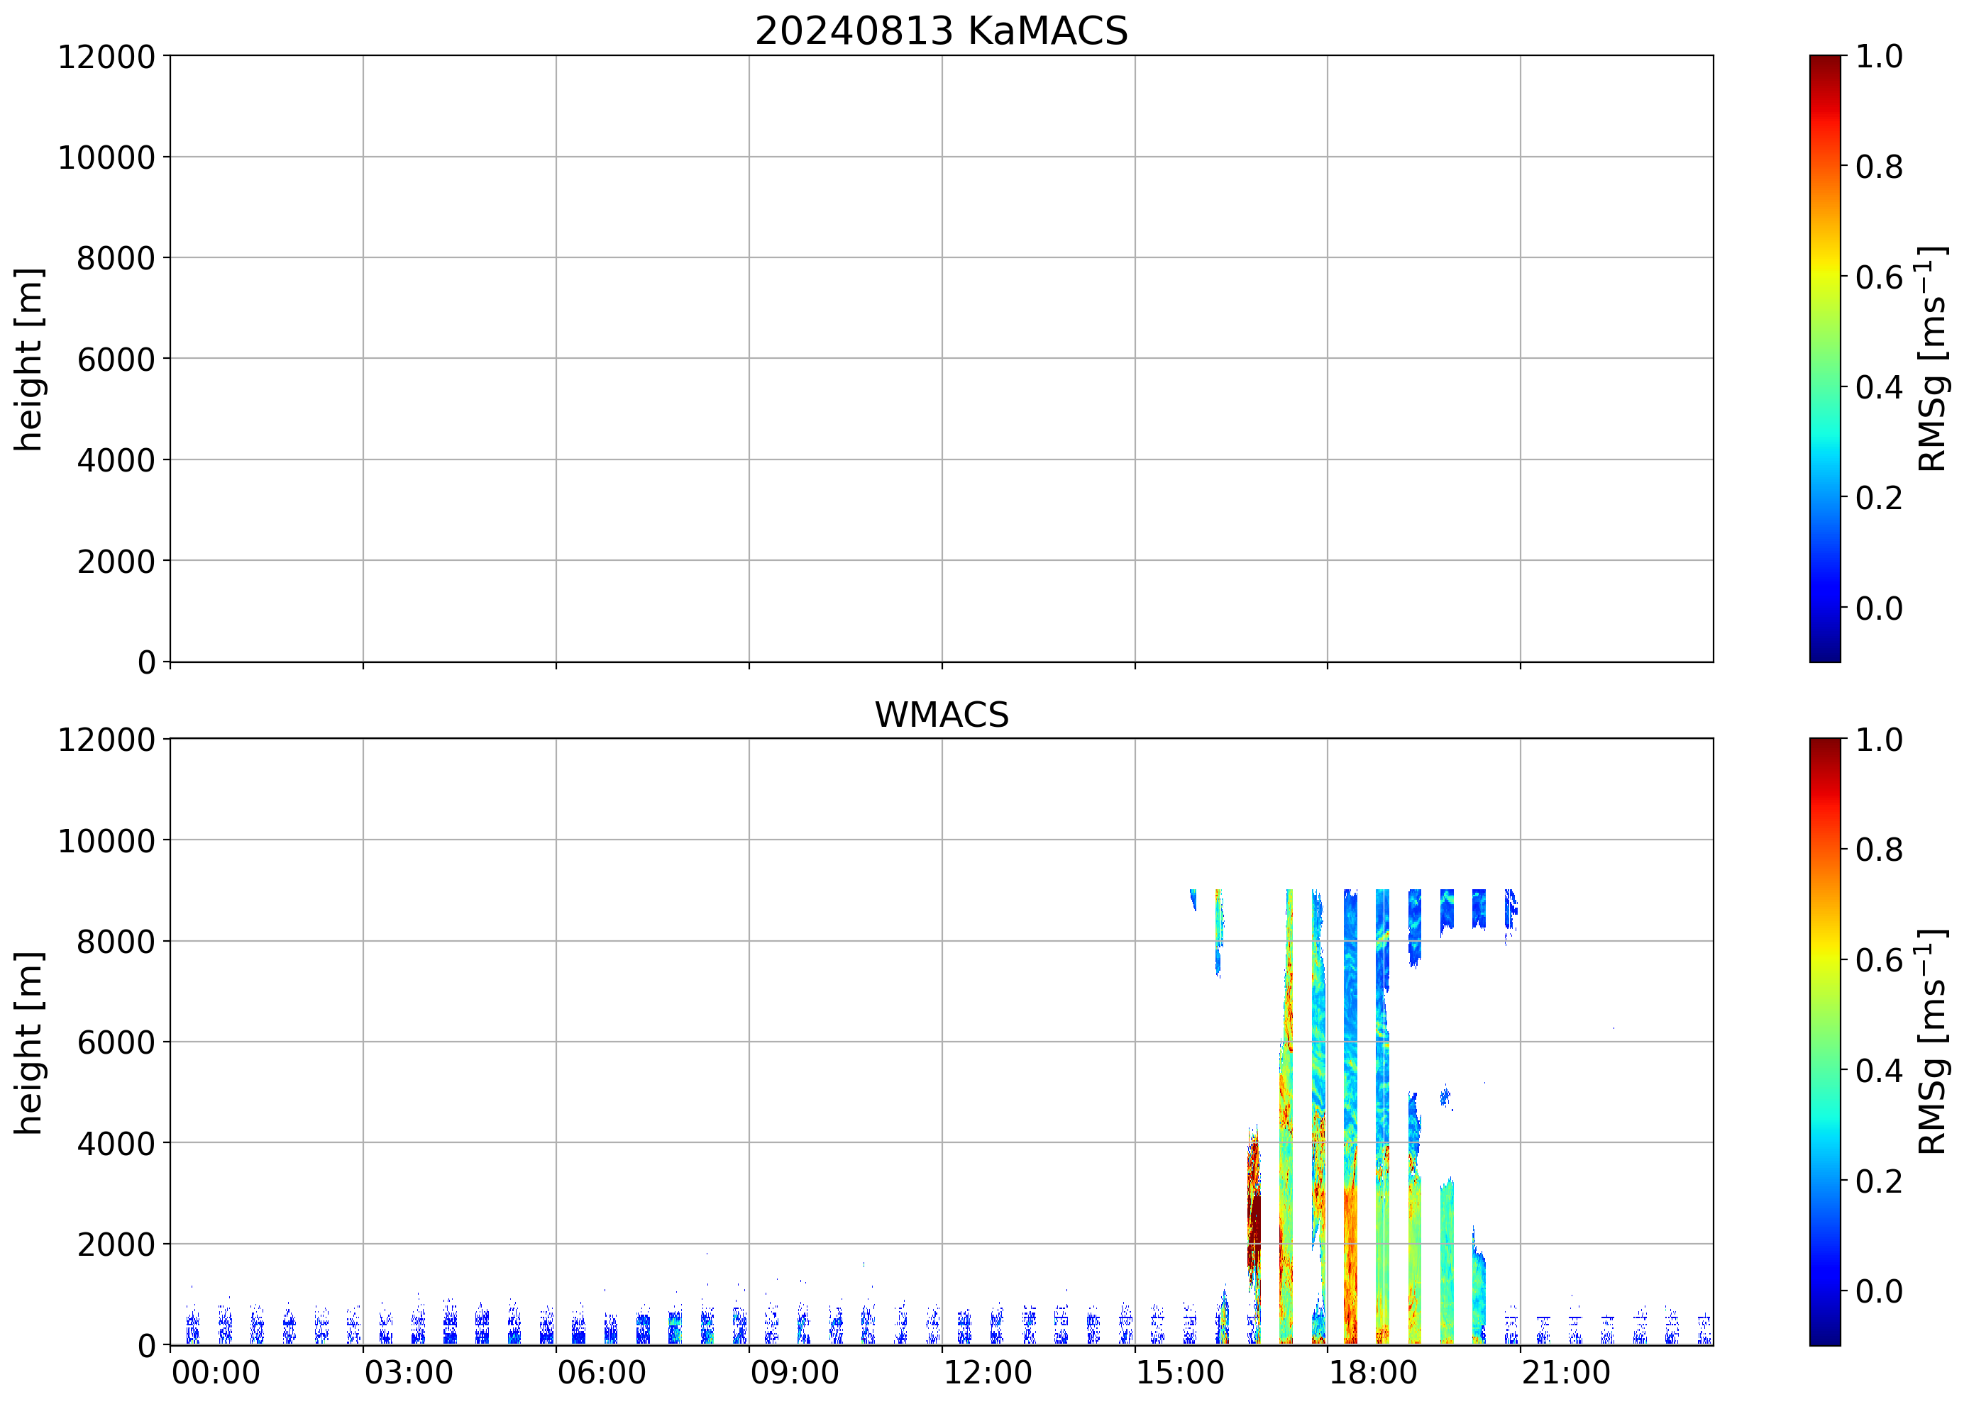The height and width of the screenshot is (1404, 1969).
Task: Click the bottom panel colorbar
Action: coord(1824,1042)
